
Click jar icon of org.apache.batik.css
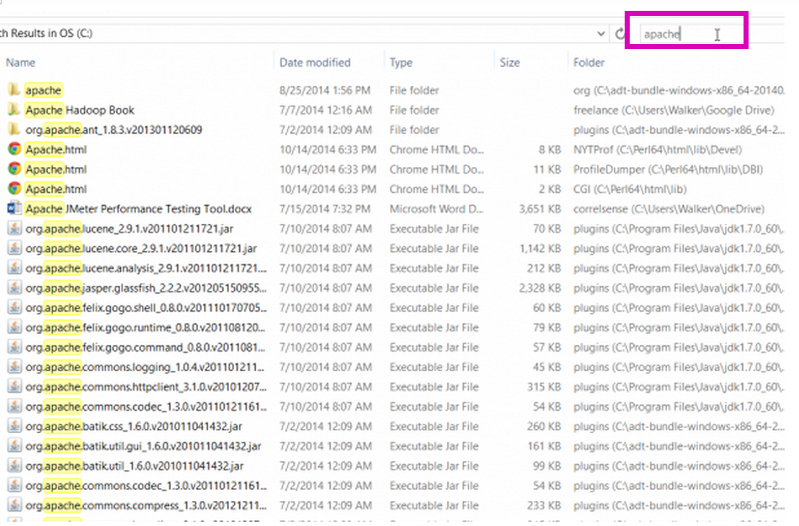pyautogui.click(x=14, y=426)
